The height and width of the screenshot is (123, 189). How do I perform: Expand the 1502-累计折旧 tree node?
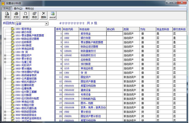5,59
